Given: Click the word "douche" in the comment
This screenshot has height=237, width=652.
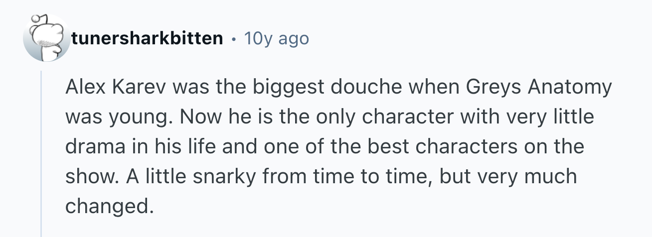Looking at the screenshot, I should pos(363,88).
